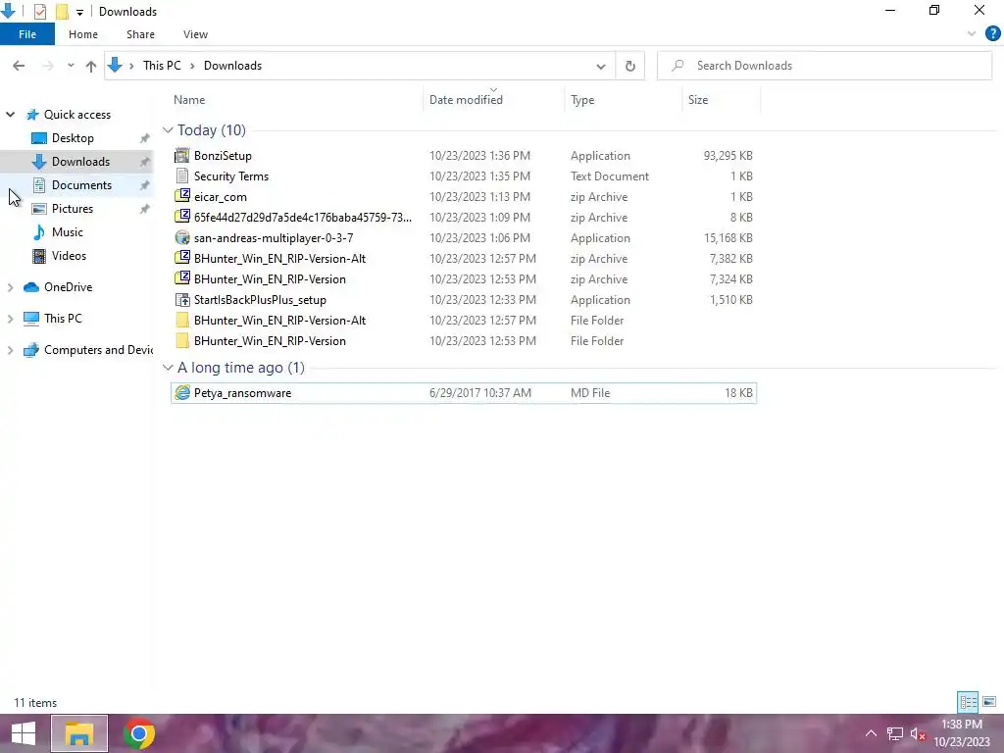Screen dimensions: 1004x753
Task: Select Videos in the navigation pane
Action: click(69, 256)
